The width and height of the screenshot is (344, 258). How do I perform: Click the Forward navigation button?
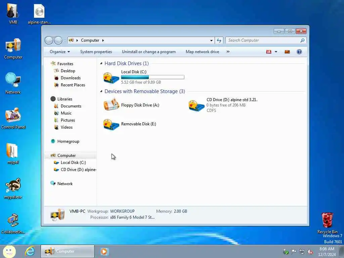coord(58,40)
